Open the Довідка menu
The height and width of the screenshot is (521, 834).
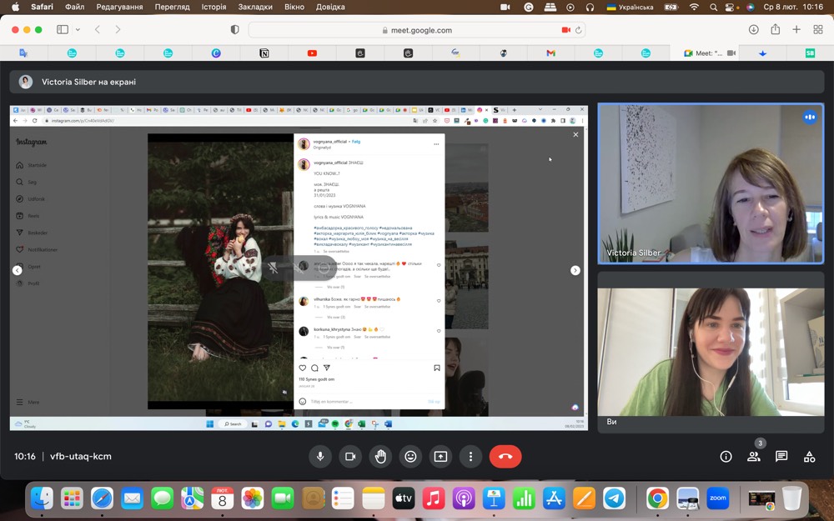pyautogui.click(x=330, y=7)
